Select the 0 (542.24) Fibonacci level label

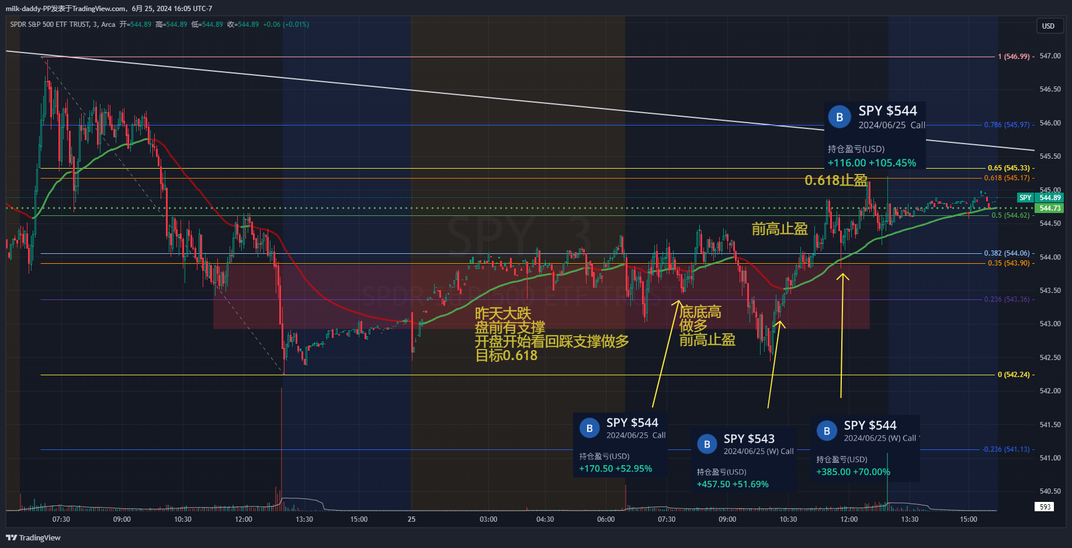[1014, 375]
